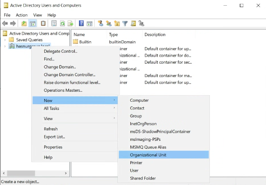Click the Forward arrow toolbar icon
266x185 pixels.
13,23
